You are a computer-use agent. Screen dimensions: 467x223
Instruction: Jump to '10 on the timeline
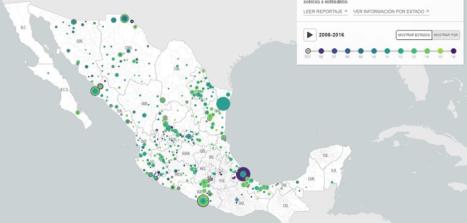374,51
